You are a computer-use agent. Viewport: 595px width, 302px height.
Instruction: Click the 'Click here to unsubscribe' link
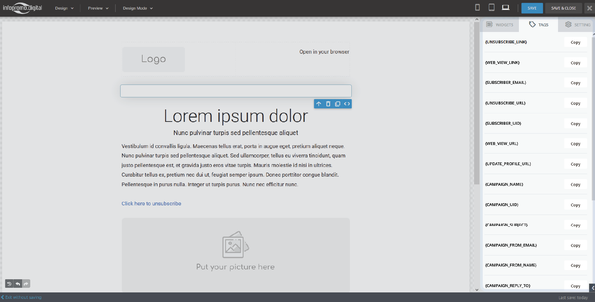[x=151, y=204]
